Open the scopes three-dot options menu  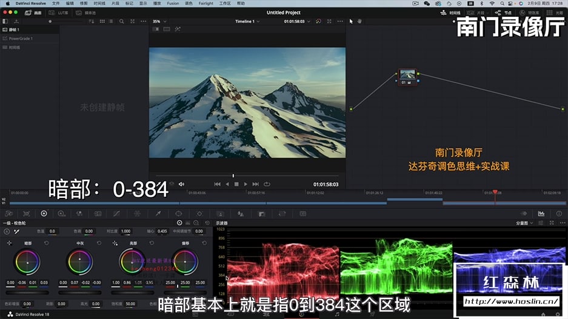562,223
